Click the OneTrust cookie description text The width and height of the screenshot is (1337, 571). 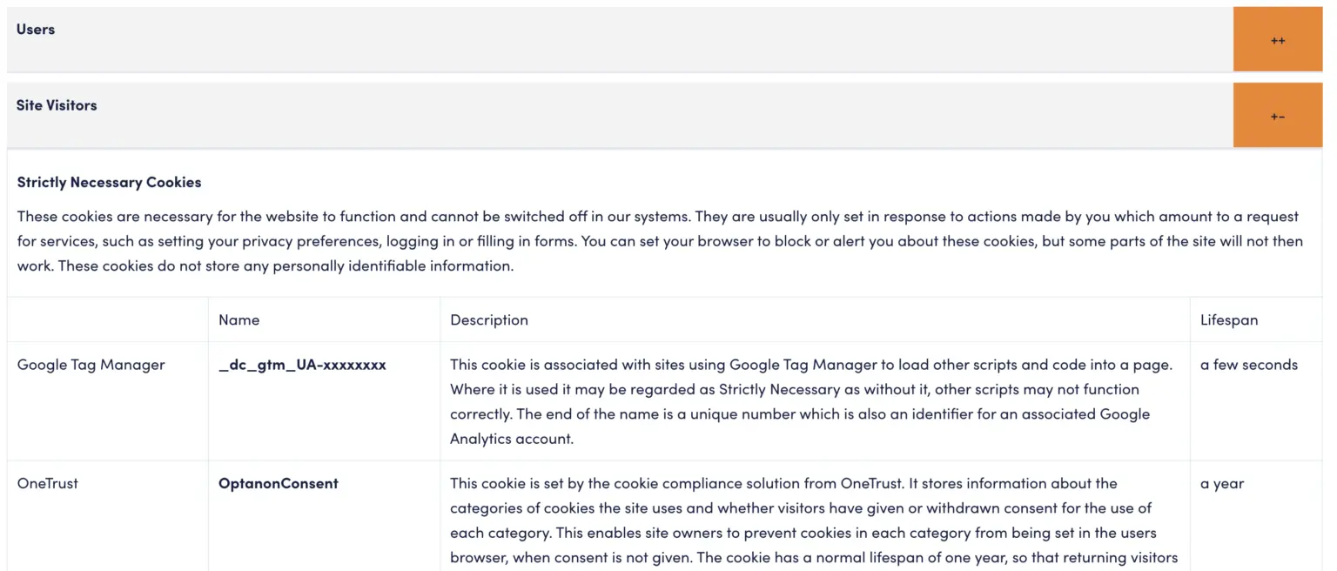pos(810,520)
